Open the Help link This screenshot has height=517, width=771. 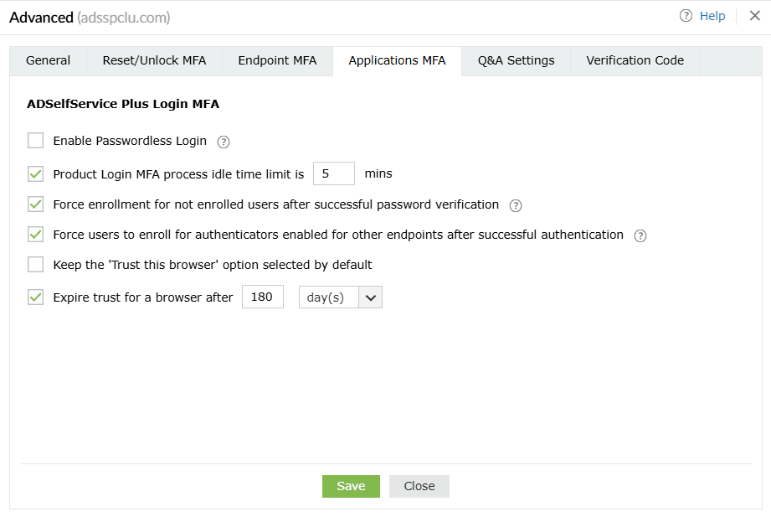tap(712, 16)
